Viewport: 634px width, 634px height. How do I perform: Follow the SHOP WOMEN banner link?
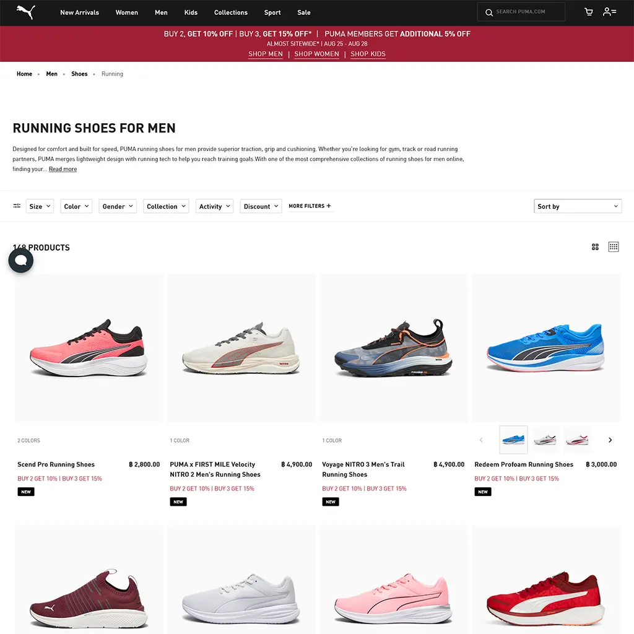[316, 54]
